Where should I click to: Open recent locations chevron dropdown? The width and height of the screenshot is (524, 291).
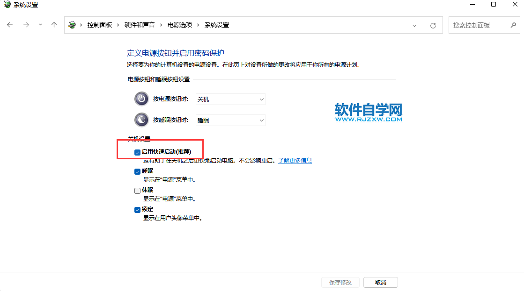[x=40, y=25]
